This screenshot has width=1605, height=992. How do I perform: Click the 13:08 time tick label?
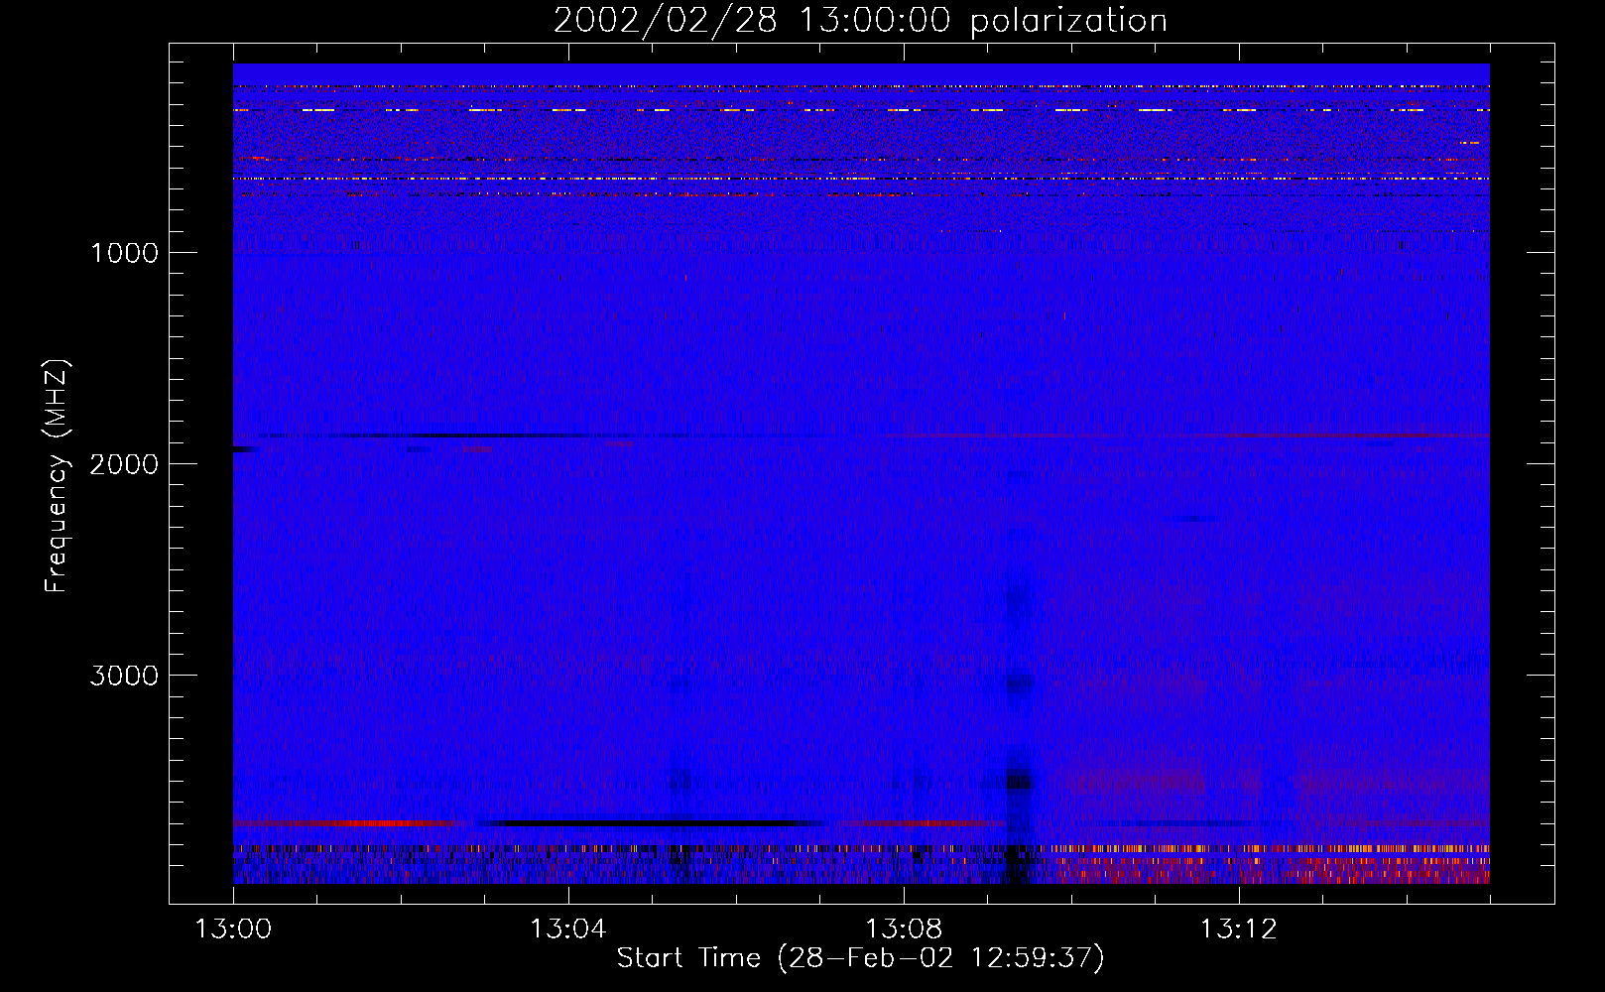[903, 930]
